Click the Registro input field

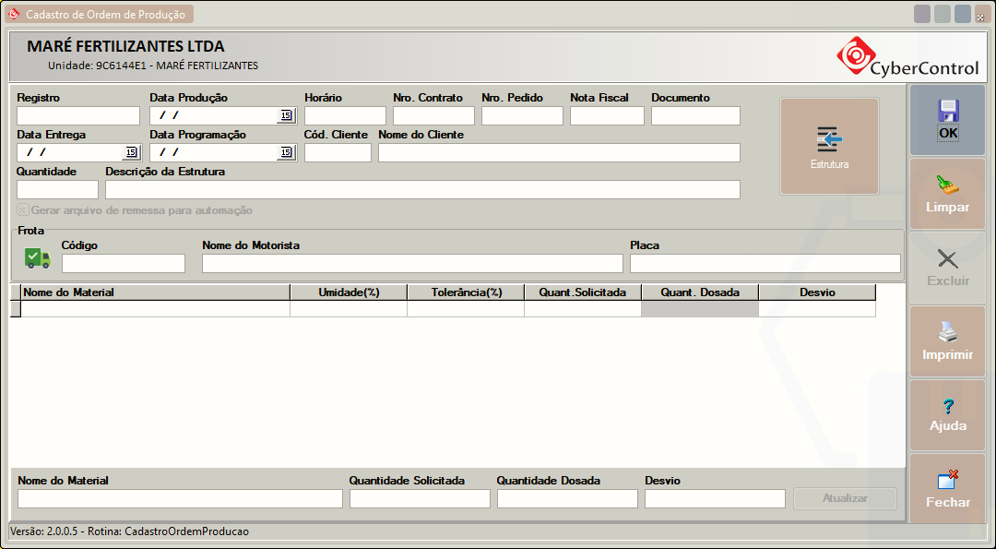77,116
